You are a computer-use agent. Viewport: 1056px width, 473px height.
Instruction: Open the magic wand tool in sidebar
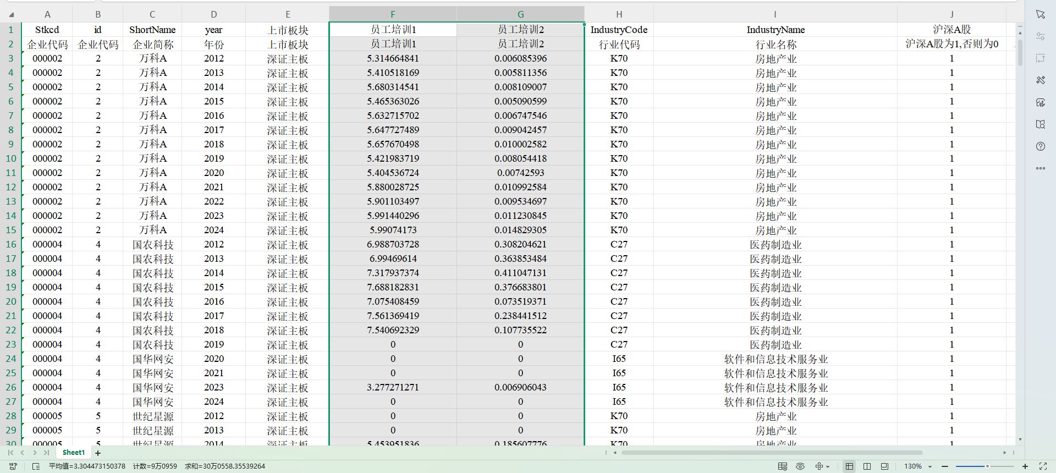(x=1040, y=80)
